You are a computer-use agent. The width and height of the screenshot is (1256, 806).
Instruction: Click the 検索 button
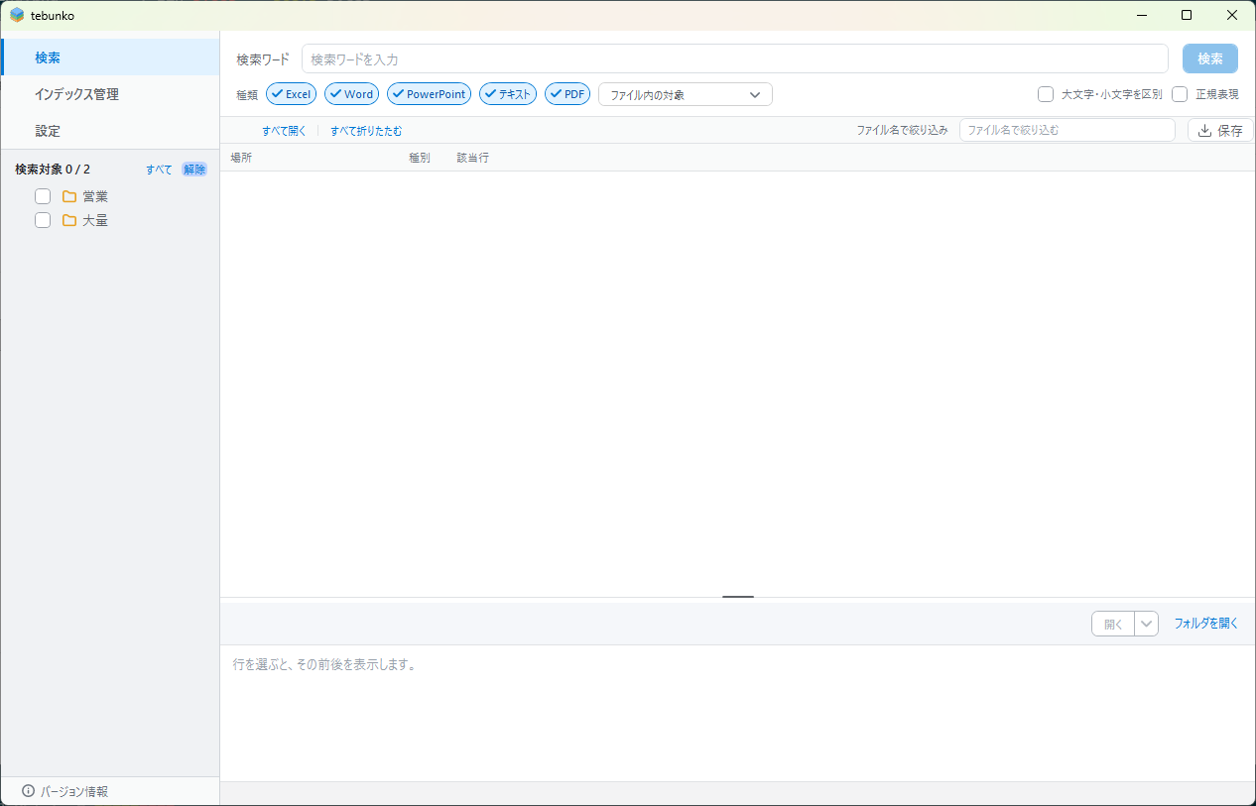coord(1210,58)
